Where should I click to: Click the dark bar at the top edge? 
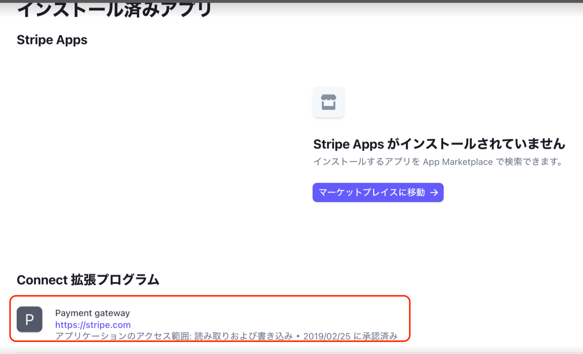[x=291, y=1]
